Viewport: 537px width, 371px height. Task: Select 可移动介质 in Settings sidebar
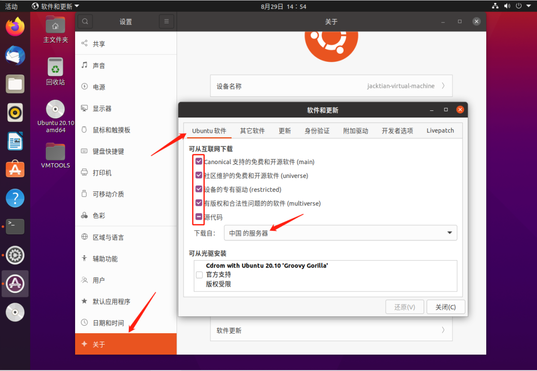[x=126, y=194]
